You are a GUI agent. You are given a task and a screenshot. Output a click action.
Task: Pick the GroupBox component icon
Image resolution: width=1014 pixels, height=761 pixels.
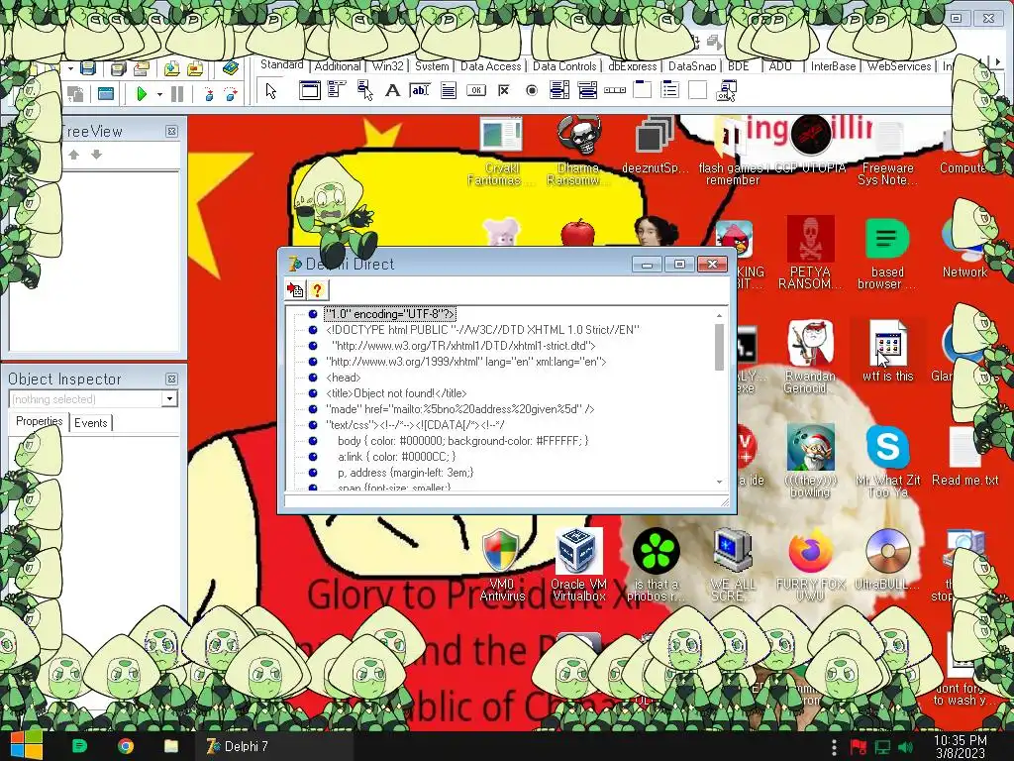click(642, 89)
